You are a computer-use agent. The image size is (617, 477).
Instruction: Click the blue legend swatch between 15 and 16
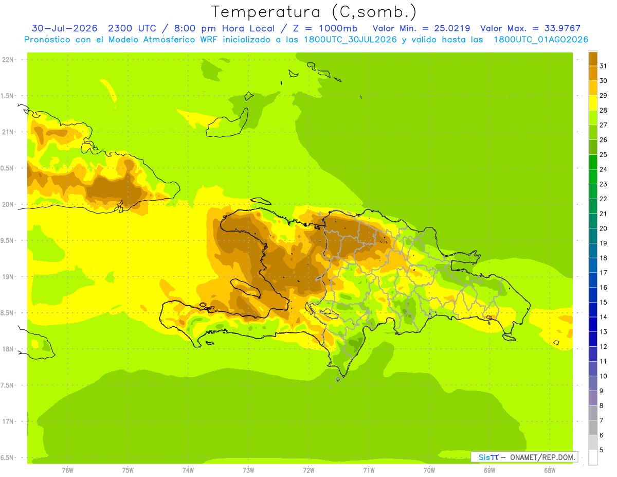(x=593, y=295)
